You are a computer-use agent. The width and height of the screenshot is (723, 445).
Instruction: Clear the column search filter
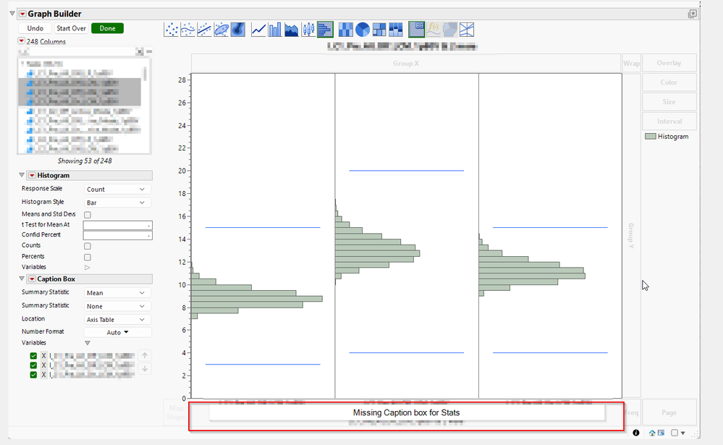tap(139, 51)
